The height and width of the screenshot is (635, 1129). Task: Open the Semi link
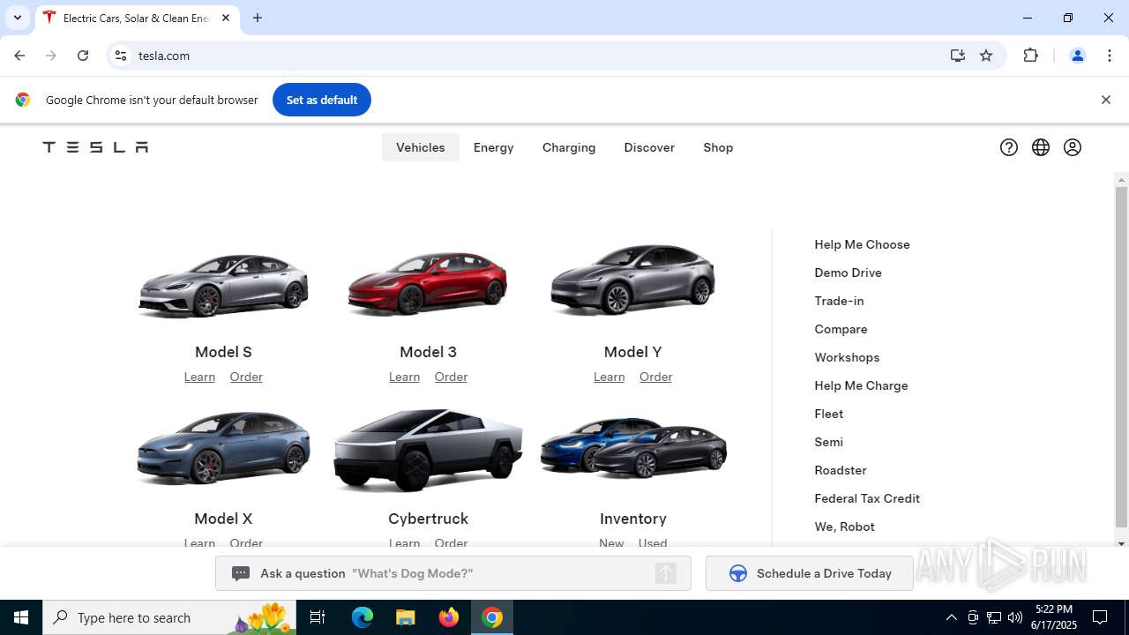tap(828, 442)
